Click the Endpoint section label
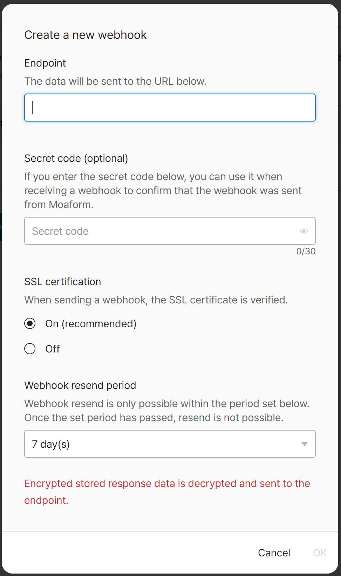341x576 pixels. [45, 63]
